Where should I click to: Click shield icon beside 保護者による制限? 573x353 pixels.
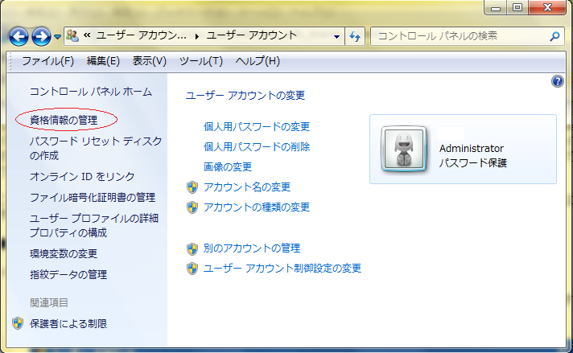18,323
